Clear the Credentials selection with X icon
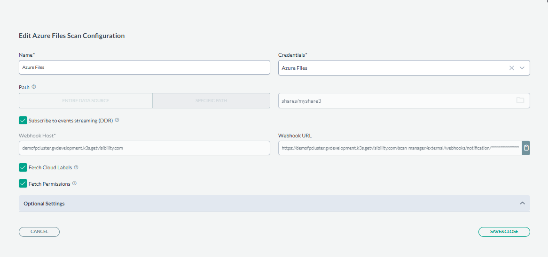 coord(512,68)
